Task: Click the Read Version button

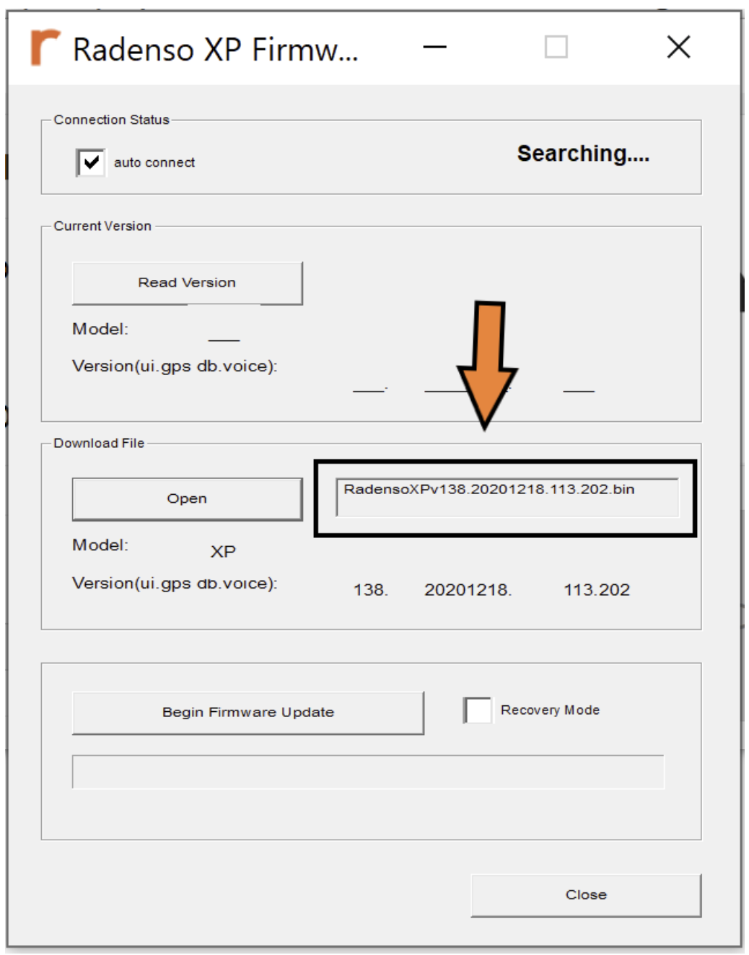Action: [x=188, y=283]
